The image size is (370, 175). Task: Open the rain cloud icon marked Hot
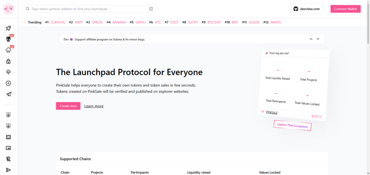9,50
